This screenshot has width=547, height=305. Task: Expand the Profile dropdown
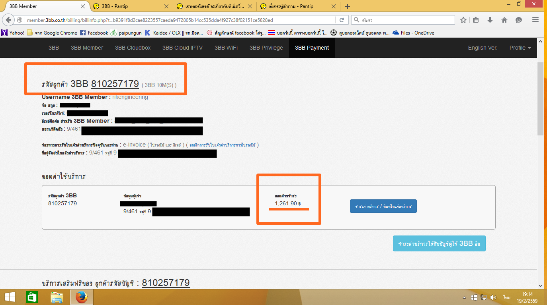coord(520,48)
